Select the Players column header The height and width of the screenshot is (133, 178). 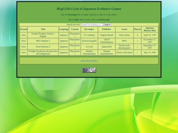[137, 29]
